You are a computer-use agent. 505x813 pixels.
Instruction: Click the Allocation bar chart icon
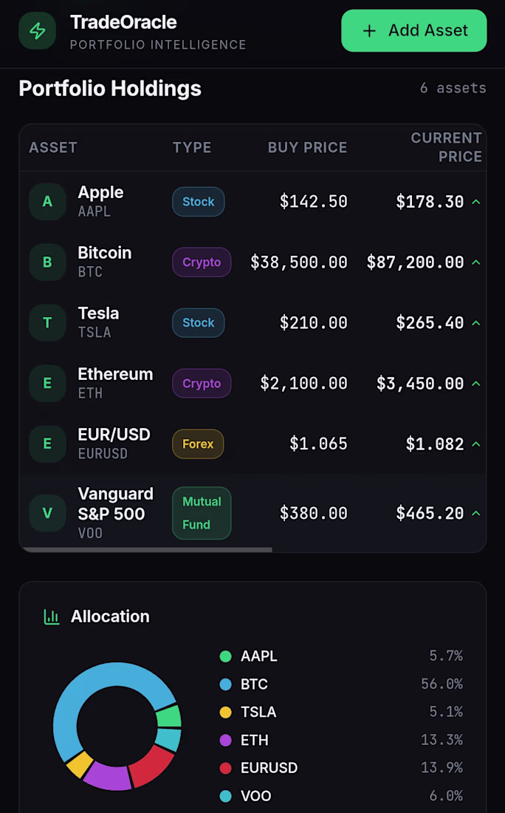coord(52,616)
